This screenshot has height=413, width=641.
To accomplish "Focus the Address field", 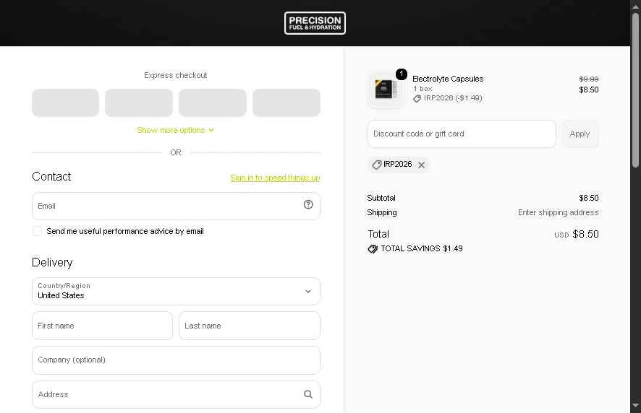I will 176,395.
